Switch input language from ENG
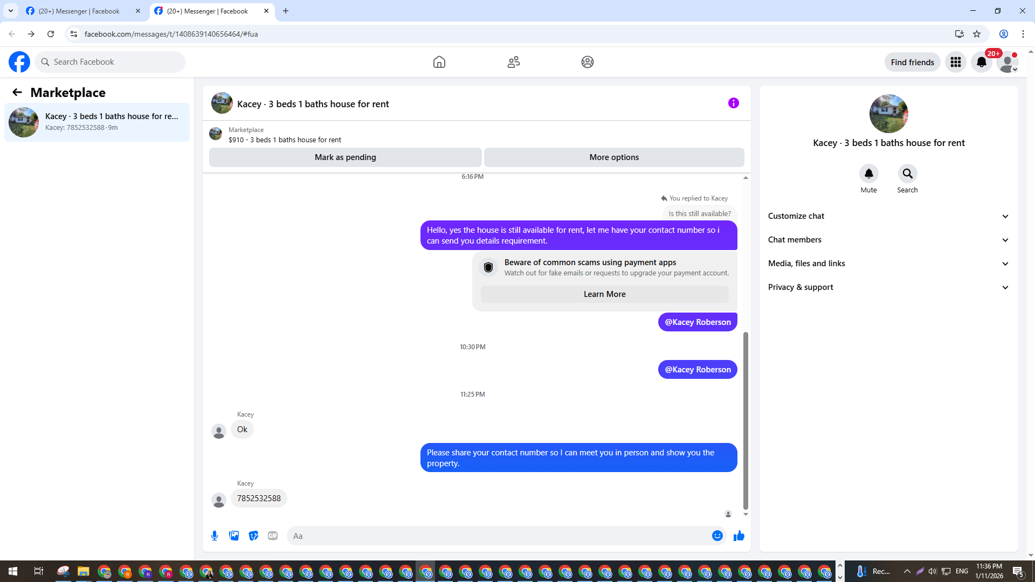1035x582 pixels. (962, 571)
